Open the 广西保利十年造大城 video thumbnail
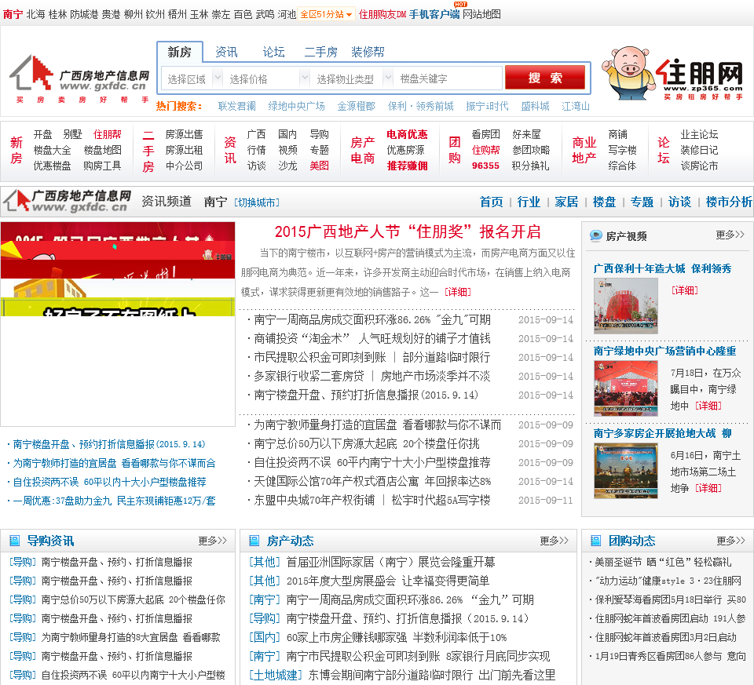Screen dimensions: 754x685 (626, 305)
